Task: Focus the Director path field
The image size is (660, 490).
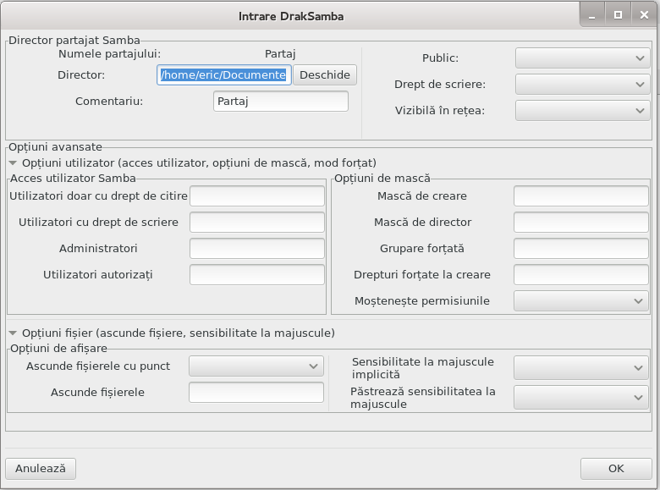Action: [x=224, y=75]
